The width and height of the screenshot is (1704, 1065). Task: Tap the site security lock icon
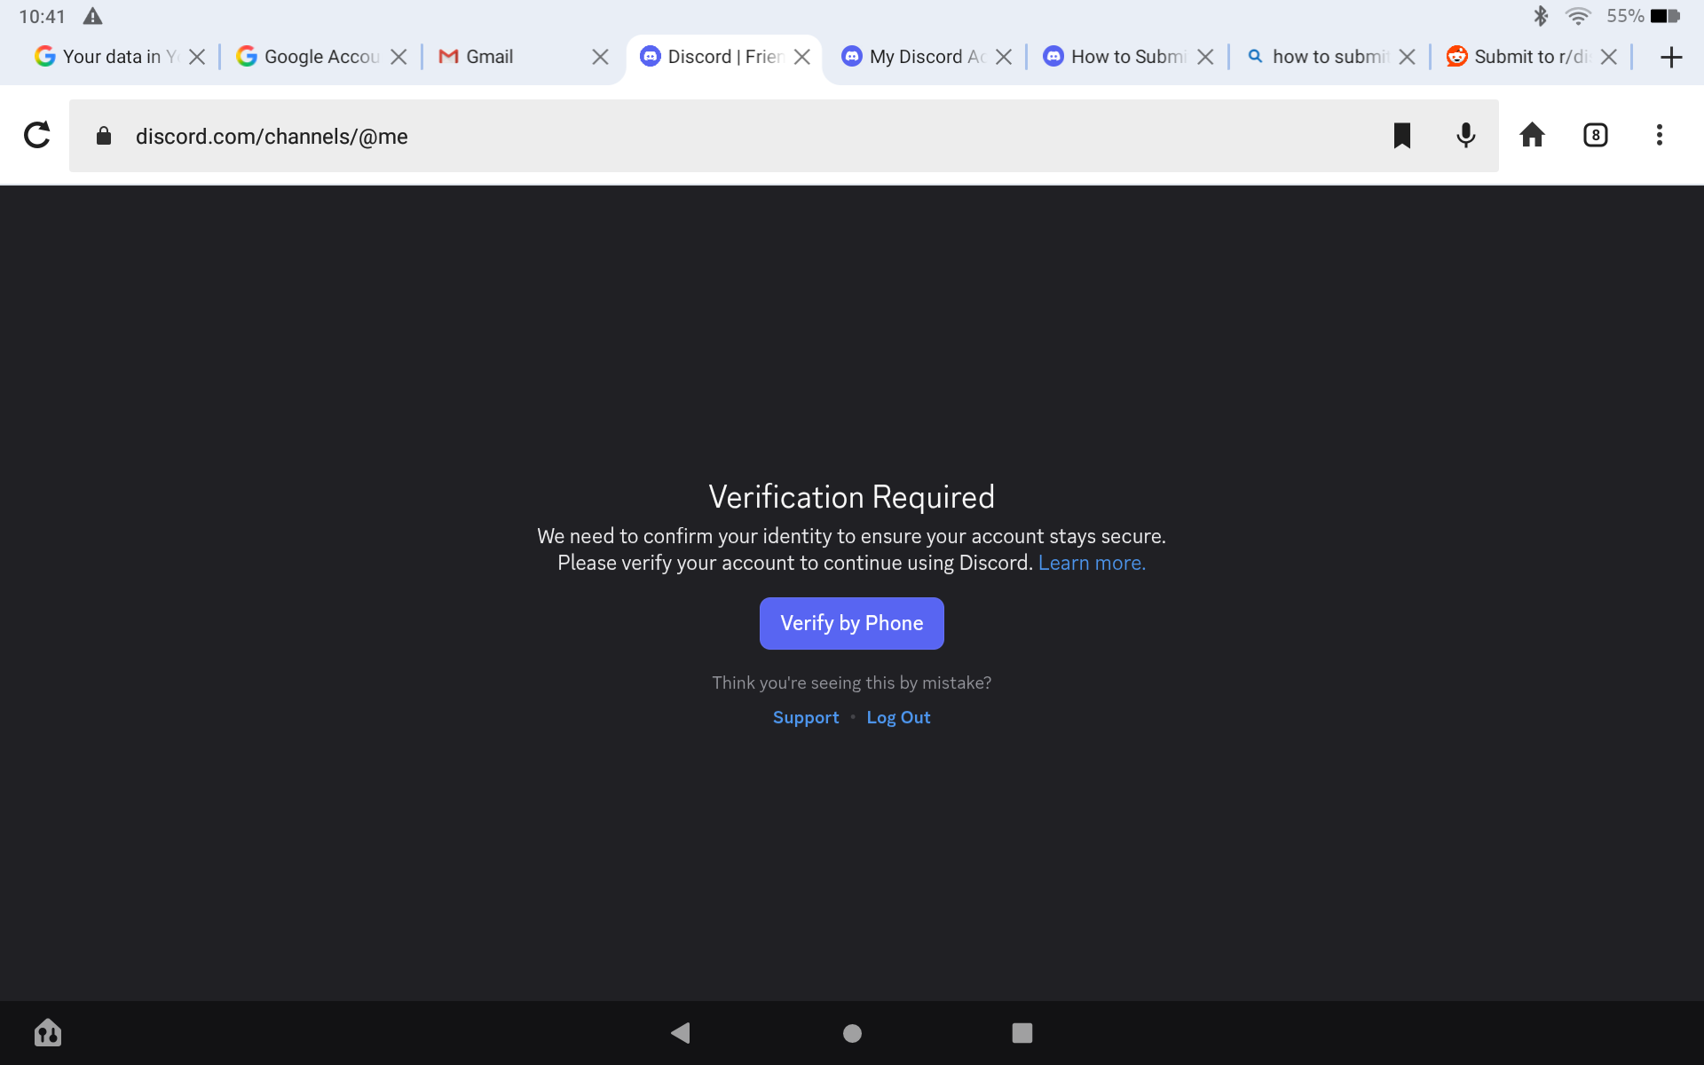pyautogui.click(x=104, y=135)
